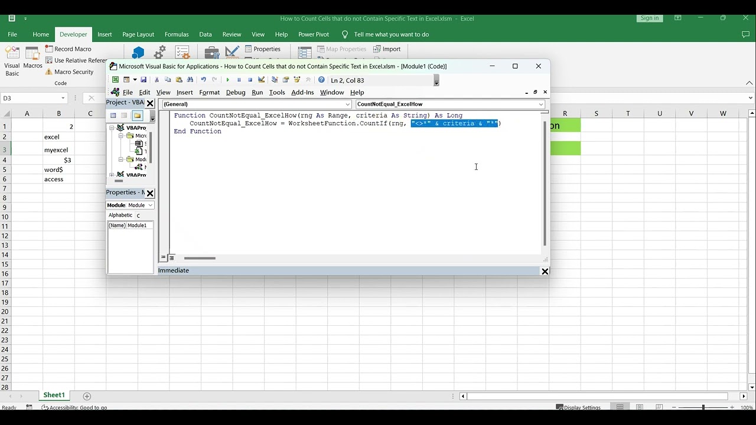Click code window vertical scrollbar
The image size is (756, 425).
pos(545,184)
